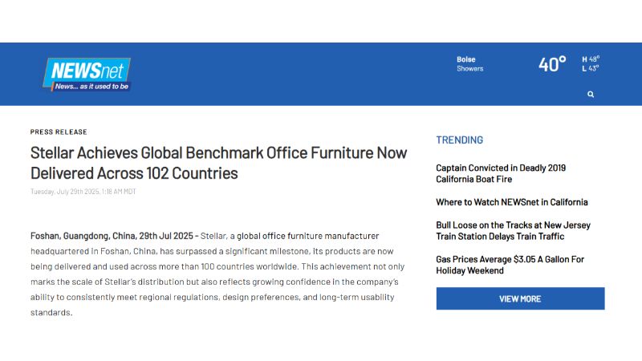
Task: Open Where to Watch NEWSnet in California
Action: point(511,202)
